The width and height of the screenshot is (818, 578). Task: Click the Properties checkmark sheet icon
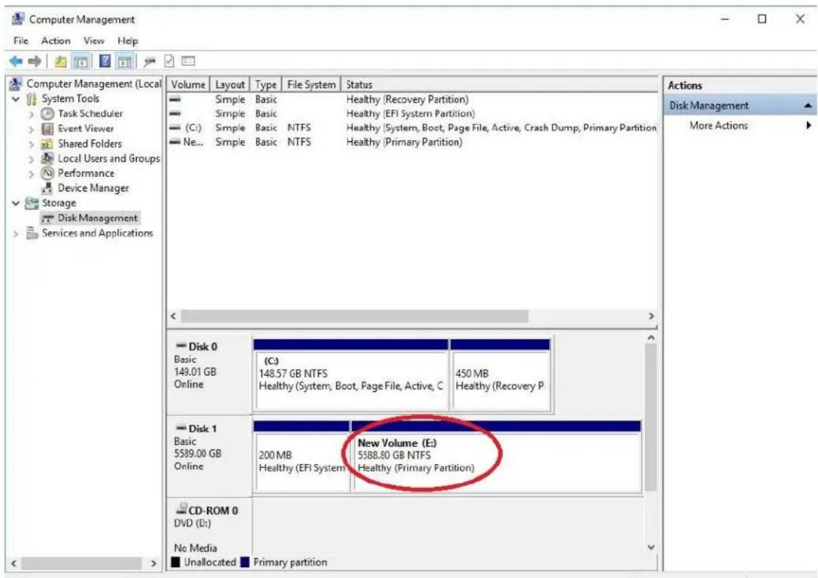[169, 61]
